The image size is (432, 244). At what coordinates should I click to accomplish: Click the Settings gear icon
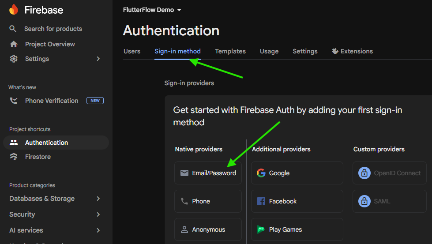click(14, 59)
